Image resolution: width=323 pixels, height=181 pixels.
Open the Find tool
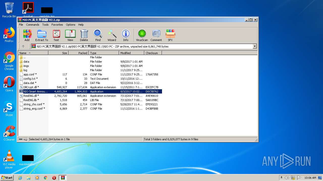[x=98, y=35]
